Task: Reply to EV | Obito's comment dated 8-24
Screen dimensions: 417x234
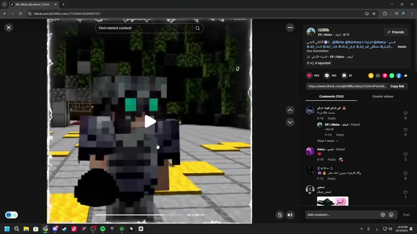Action: pyautogui.click(x=340, y=135)
